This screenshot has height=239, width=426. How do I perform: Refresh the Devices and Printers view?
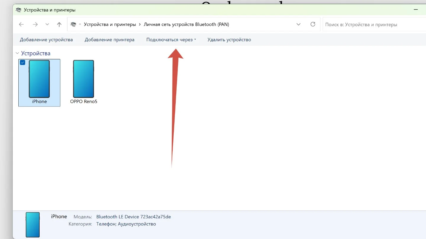313,24
